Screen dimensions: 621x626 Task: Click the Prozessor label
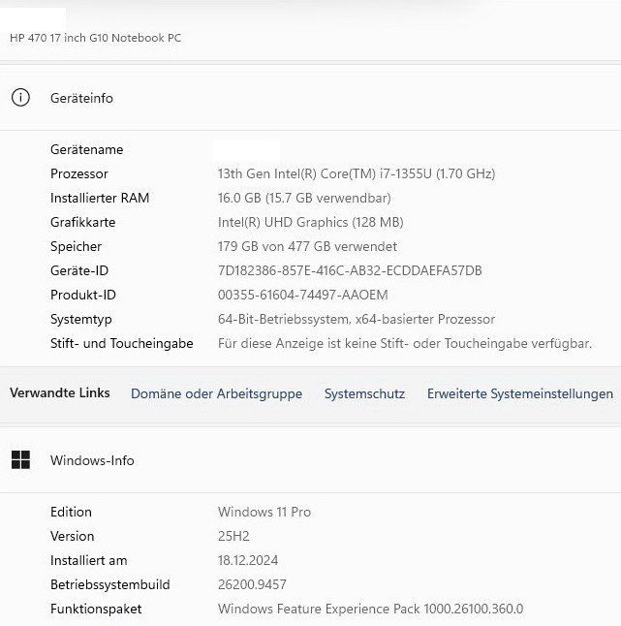pyautogui.click(x=79, y=173)
